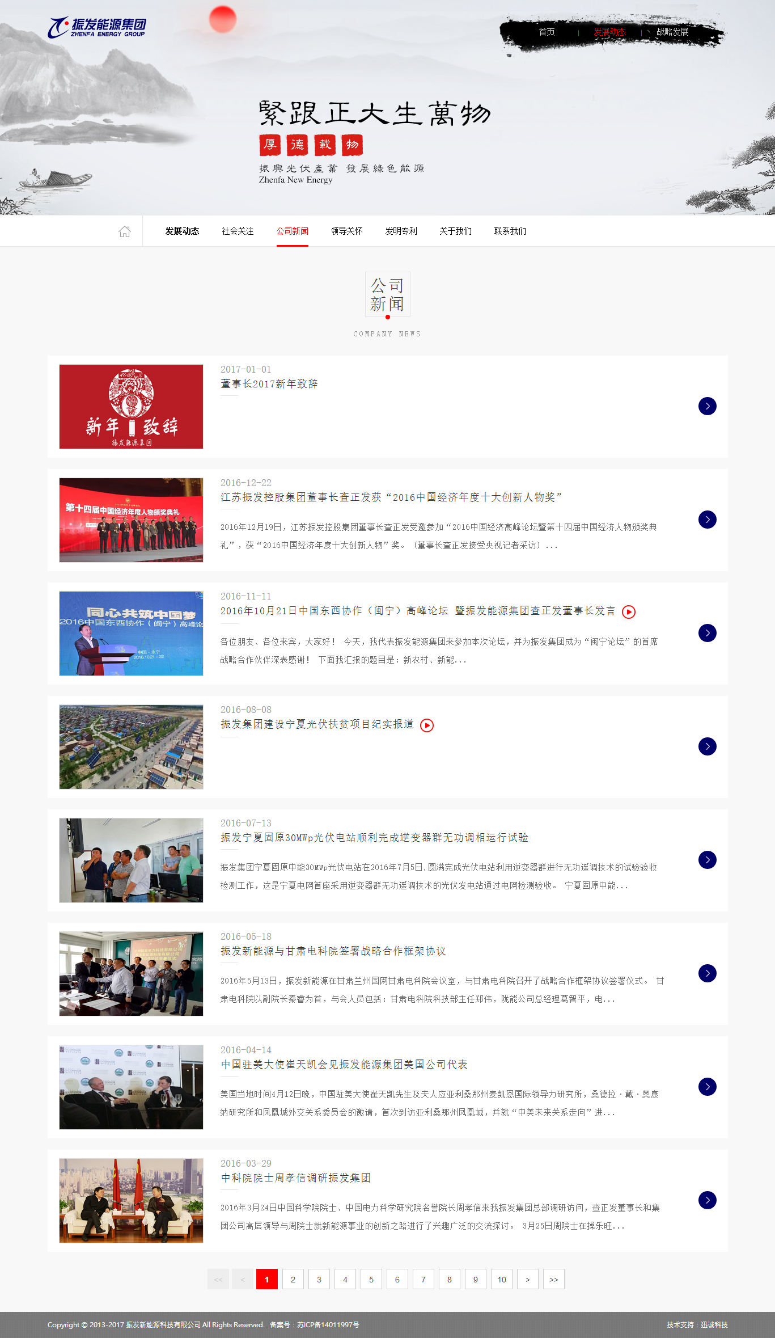Click the home icon in navigation bar
The image size is (775, 1338).
pyautogui.click(x=124, y=231)
